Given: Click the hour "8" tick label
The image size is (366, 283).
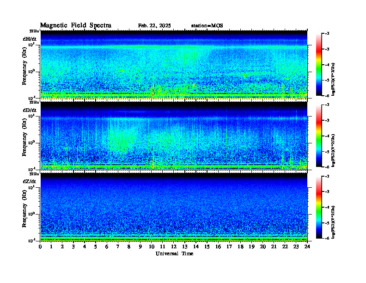Looking at the screenshot, I should click(129, 246).
